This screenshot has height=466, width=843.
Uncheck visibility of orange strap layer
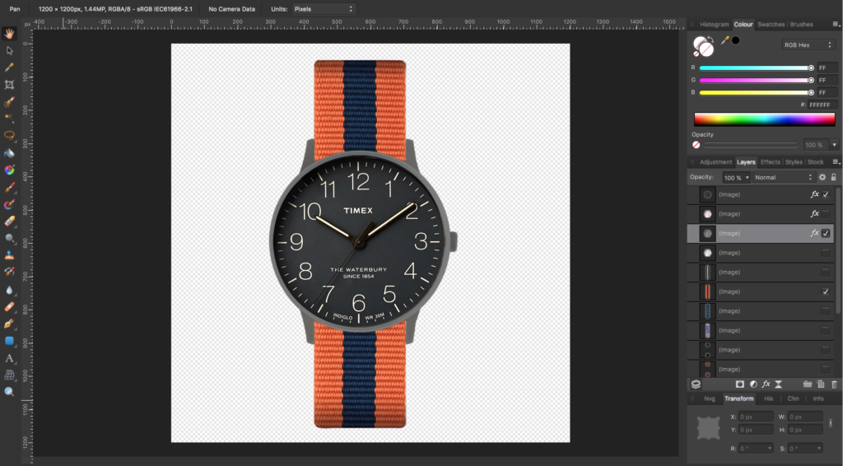click(x=826, y=291)
